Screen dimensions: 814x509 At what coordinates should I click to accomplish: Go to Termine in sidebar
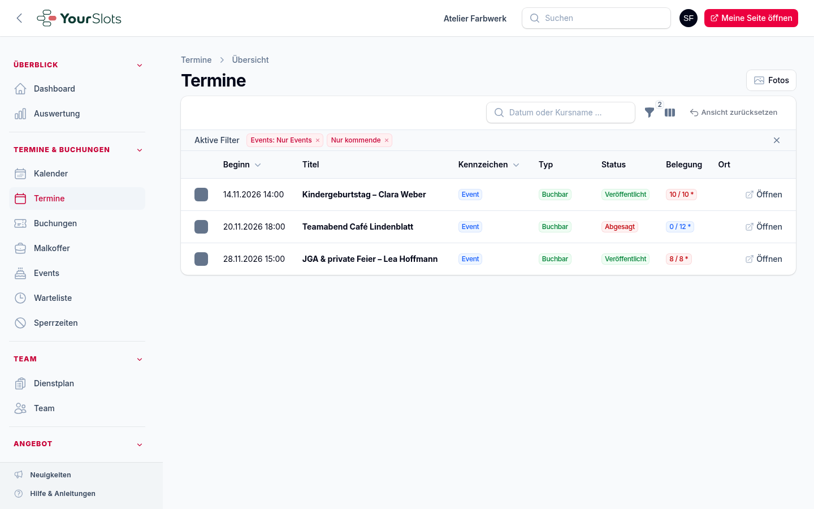[77, 199]
